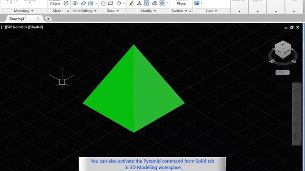Screen dimensions: 305x171
Task: Close the Drawing1 tab
Action: (x=38, y=19)
